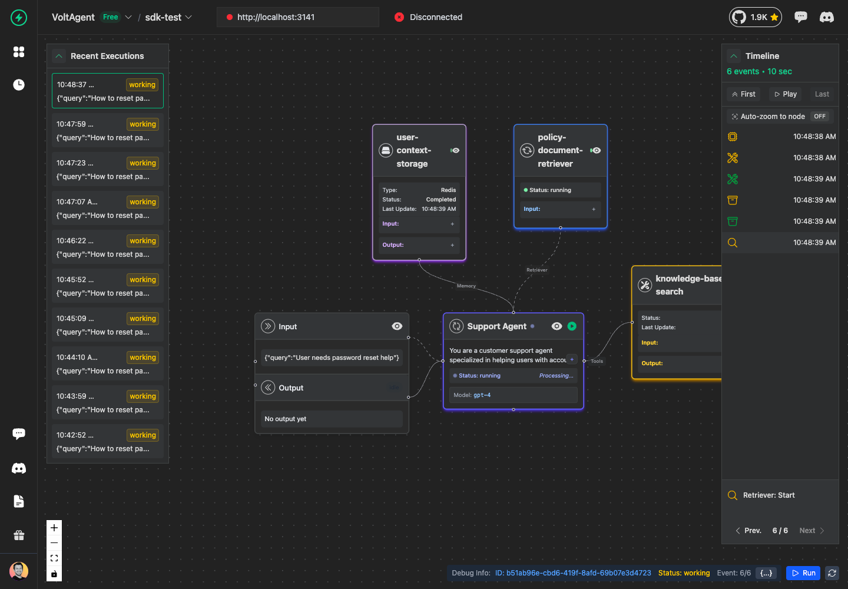
Task: Select the 10:47:07 execution entry
Action: [x=108, y=208]
